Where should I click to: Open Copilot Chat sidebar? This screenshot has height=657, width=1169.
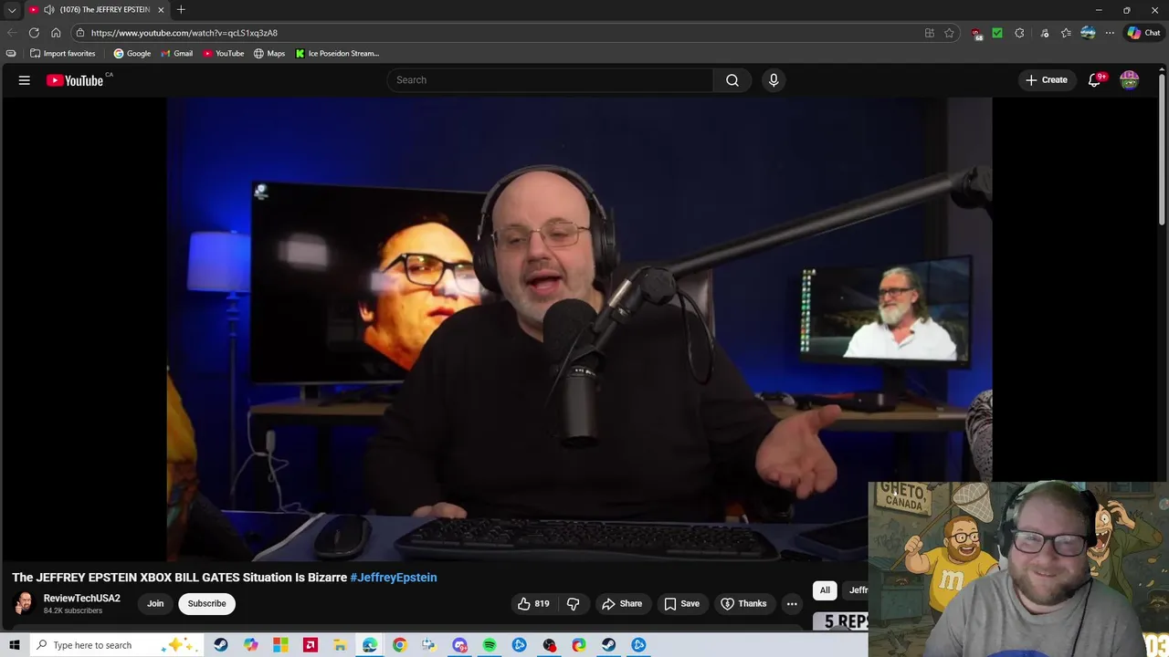pyautogui.click(x=1143, y=33)
